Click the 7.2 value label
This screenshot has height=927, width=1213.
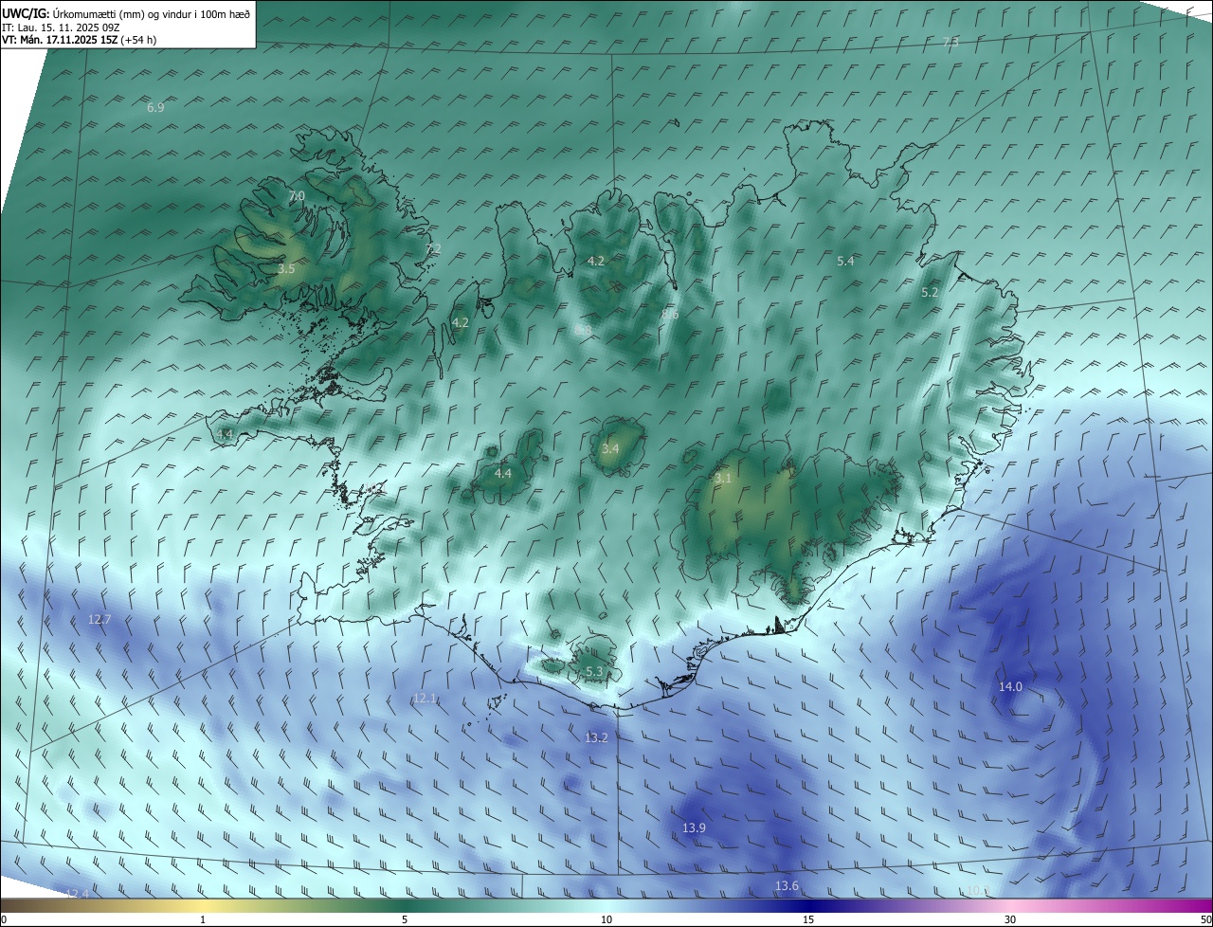point(433,249)
